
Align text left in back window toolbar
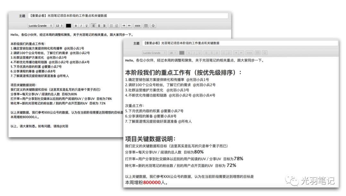(x=94, y=26)
